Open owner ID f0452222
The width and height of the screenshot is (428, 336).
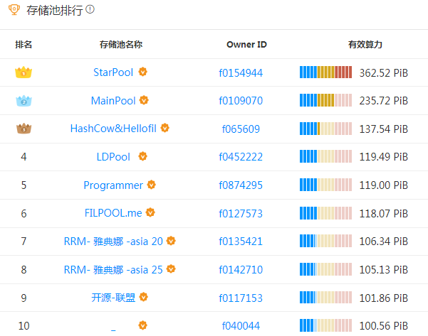tap(241, 157)
